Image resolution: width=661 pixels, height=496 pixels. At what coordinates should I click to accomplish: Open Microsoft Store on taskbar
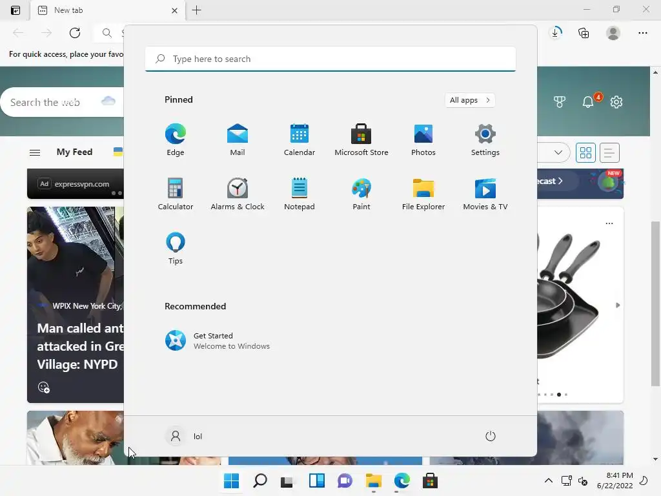point(430,480)
